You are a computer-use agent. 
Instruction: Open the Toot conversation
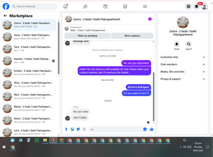click(29, 49)
